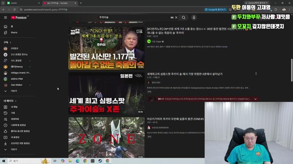Screen dimensions: 293x164
Task: Click the Google에게 물어보기 button
Action: pos(216,10)
